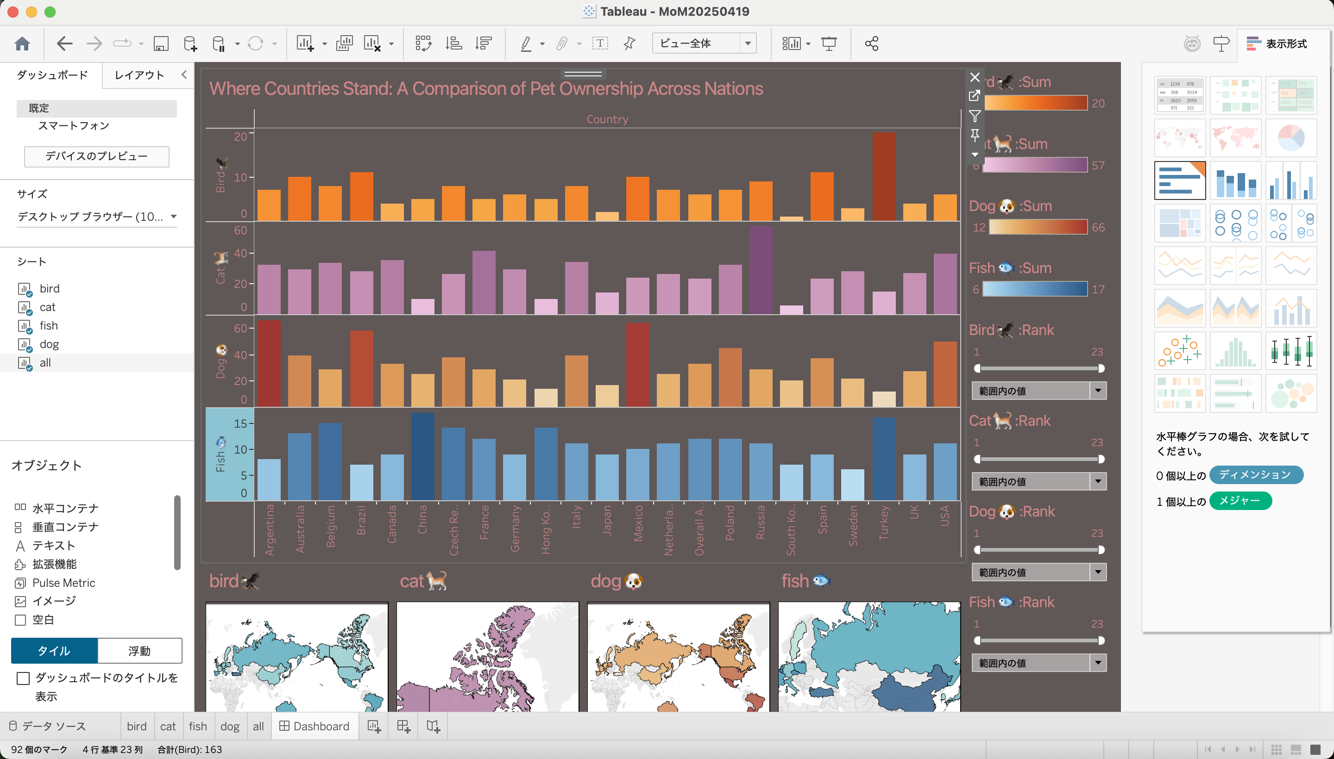The image size is (1334, 759).
Task: Select the horizontal bar chart thumbnail in Show Me
Action: [x=1180, y=180]
